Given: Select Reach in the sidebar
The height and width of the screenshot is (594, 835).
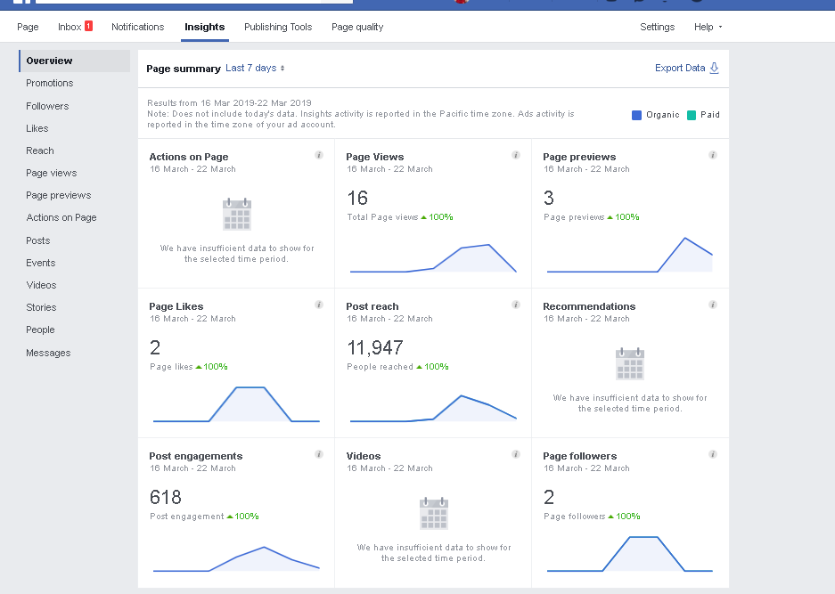Looking at the screenshot, I should point(40,151).
